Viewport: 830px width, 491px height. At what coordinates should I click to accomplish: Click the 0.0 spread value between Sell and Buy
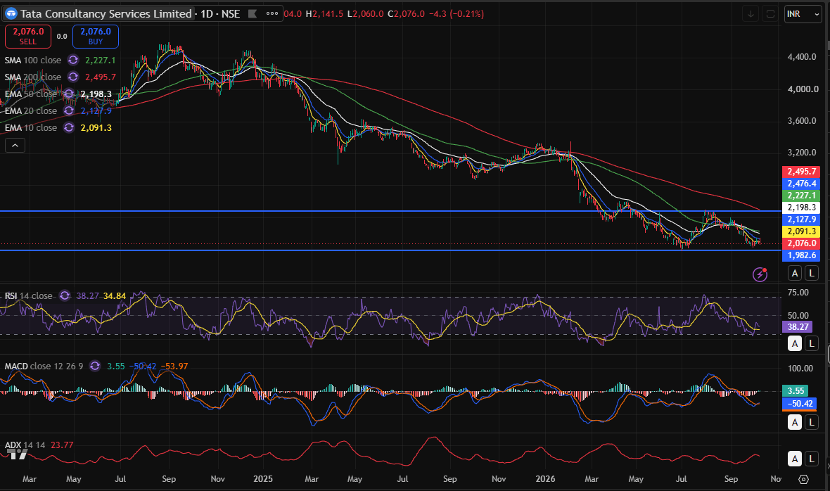[x=62, y=37]
